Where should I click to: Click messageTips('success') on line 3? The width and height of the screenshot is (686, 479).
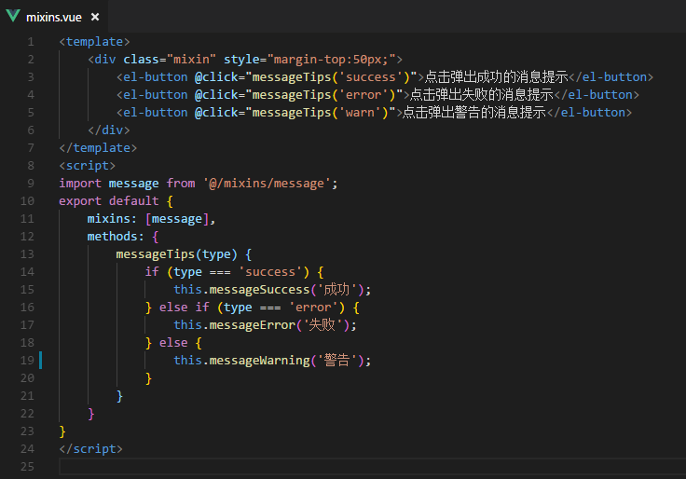pos(332,77)
